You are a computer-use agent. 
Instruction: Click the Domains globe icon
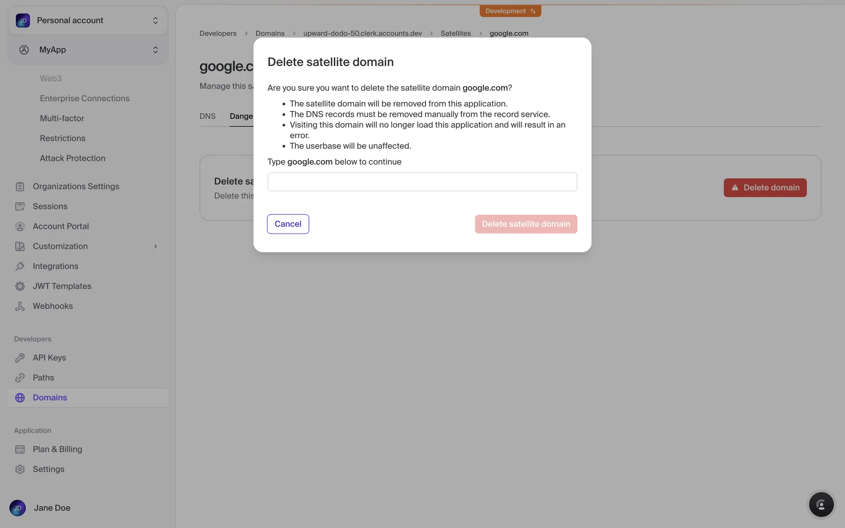[x=20, y=398]
